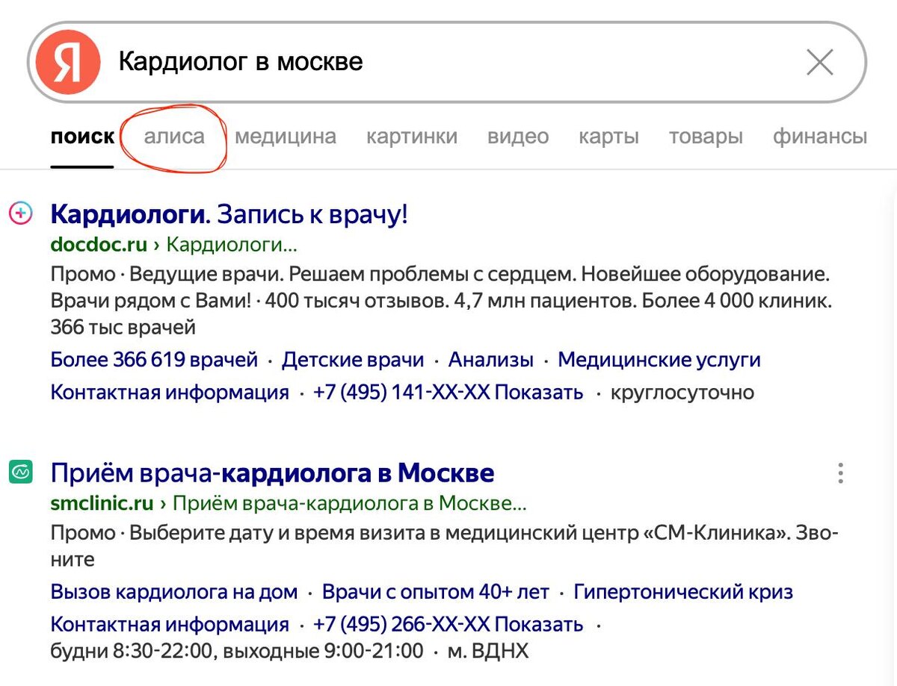Switch to the 'алиса' tab
Screen dimensions: 897x686
pos(174,137)
